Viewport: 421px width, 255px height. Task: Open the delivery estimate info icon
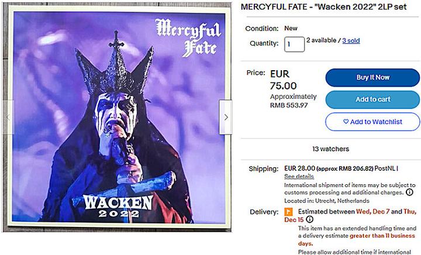point(309,219)
